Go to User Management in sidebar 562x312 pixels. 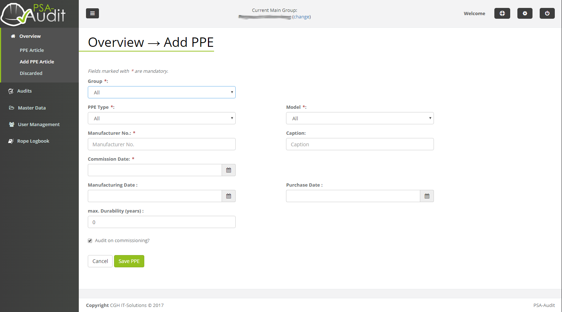point(38,124)
